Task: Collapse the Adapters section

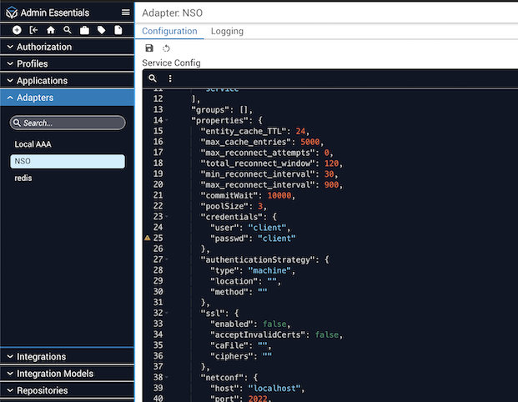Action: [x=67, y=98]
